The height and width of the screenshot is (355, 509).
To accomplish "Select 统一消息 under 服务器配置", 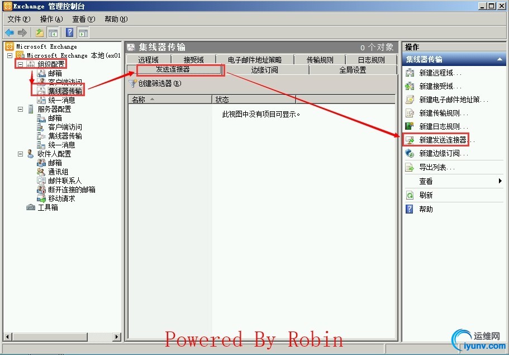I will click(x=61, y=145).
